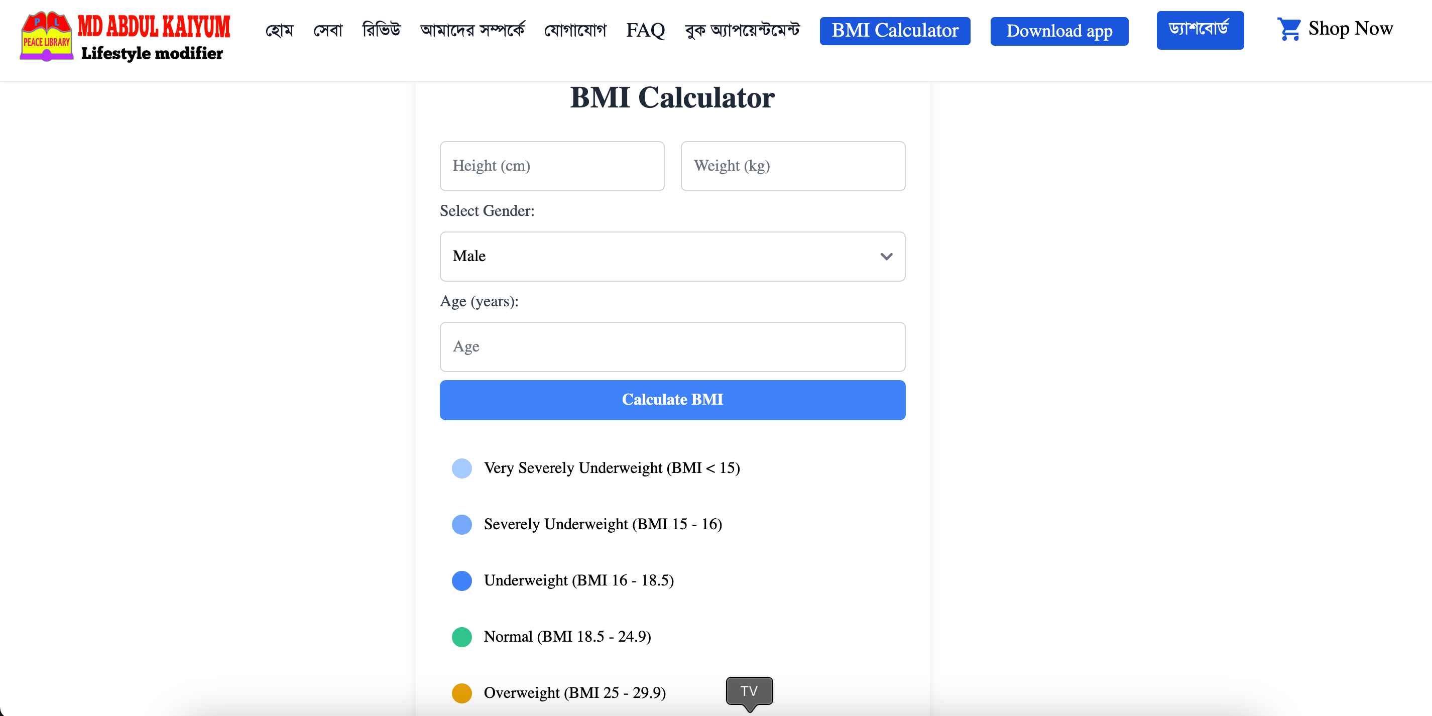Click the Calculate BMI button
Image resolution: width=1432 pixels, height=716 pixels.
coord(672,400)
